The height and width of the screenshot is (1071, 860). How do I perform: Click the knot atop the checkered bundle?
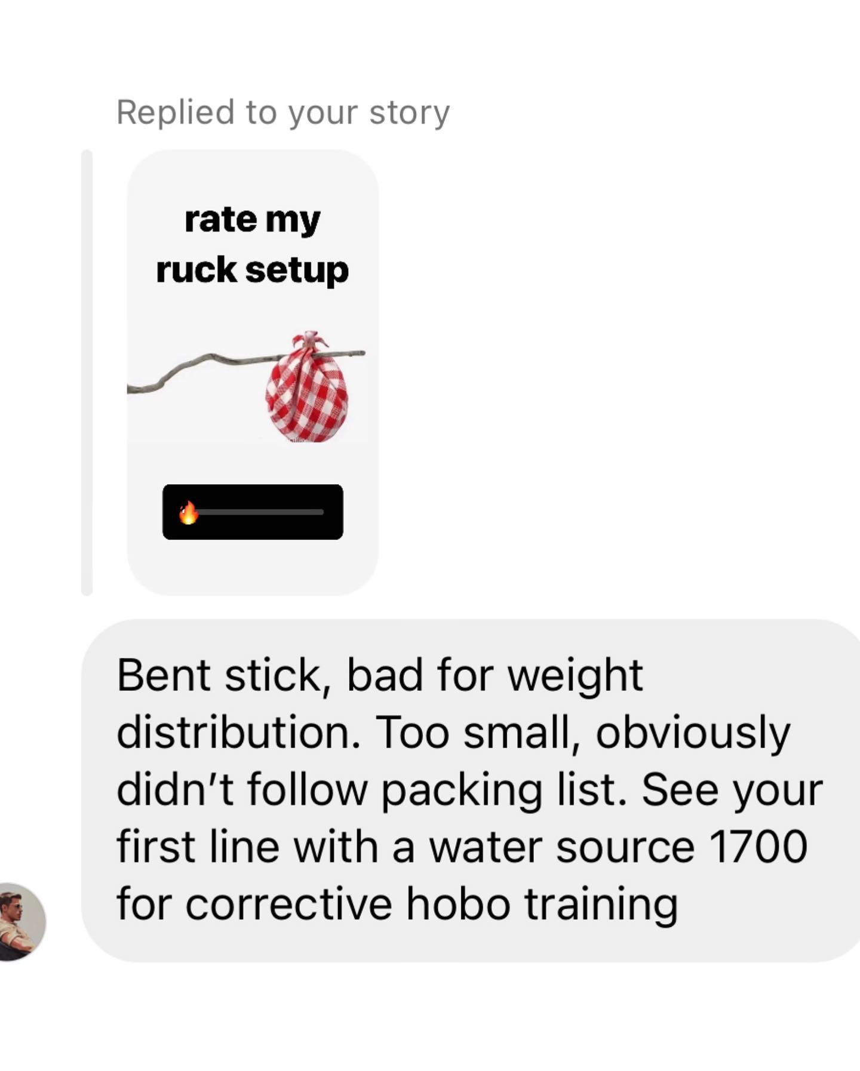[309, 341]
